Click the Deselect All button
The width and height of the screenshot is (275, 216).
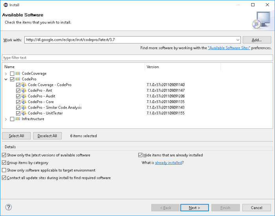tap(48, 136)
